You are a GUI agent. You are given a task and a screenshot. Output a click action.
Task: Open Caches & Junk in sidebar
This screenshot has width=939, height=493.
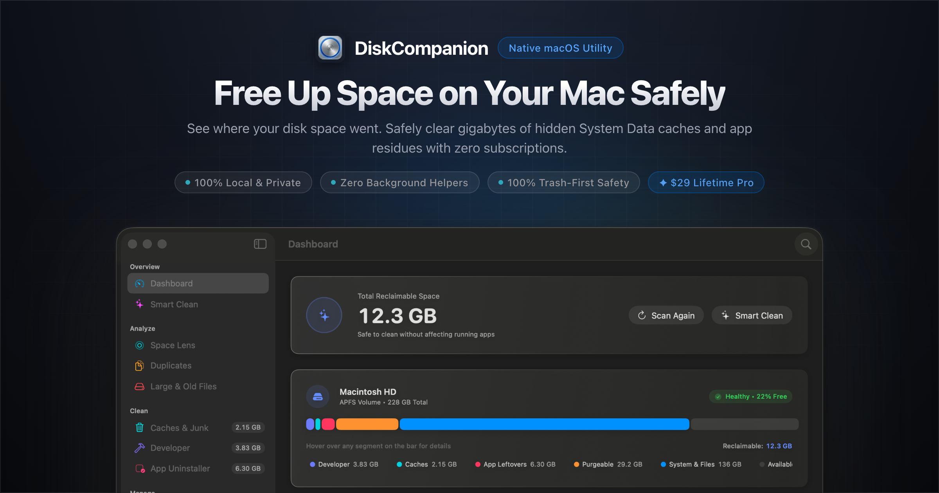click(198, 427)
